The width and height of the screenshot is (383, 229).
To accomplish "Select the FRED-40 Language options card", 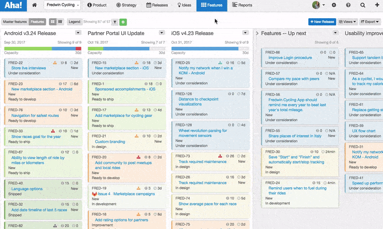I will tap(43, 189).
